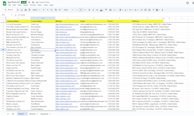The image size is (194, 116).
Task: Click the Google Sheets home logo
Action: pos(5,3)
